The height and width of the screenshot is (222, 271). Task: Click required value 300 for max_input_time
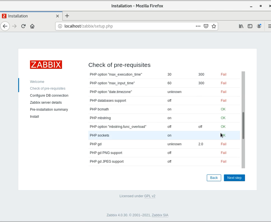coord(201,83)
